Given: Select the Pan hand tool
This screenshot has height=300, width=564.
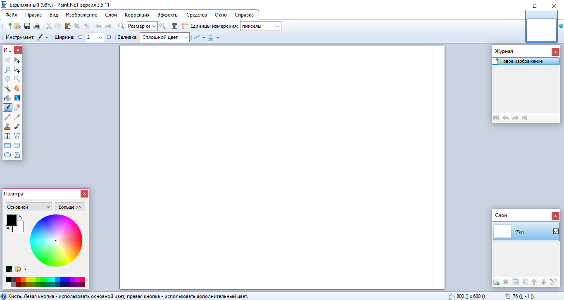Looking at the screenshot, I should click(x=17, y=88).
